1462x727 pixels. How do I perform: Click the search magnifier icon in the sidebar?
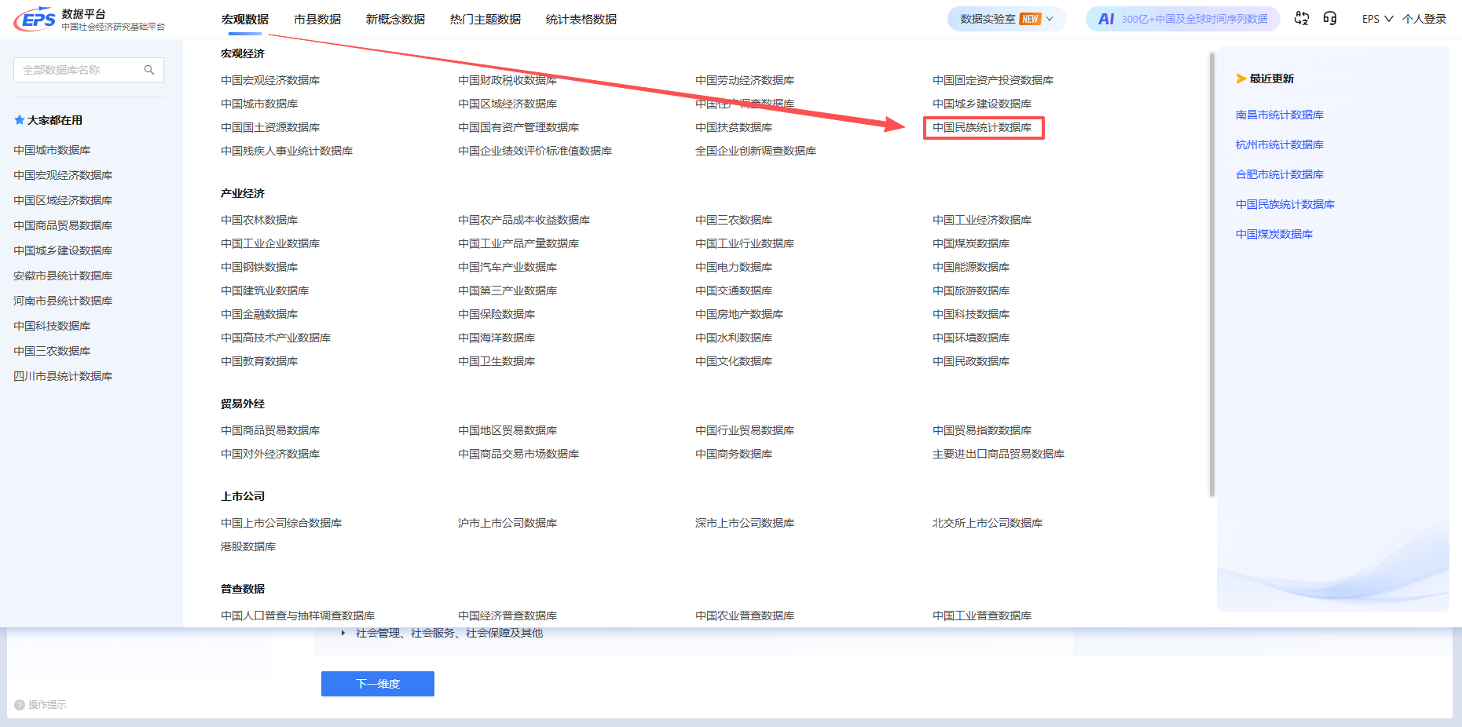click(149, 70)
